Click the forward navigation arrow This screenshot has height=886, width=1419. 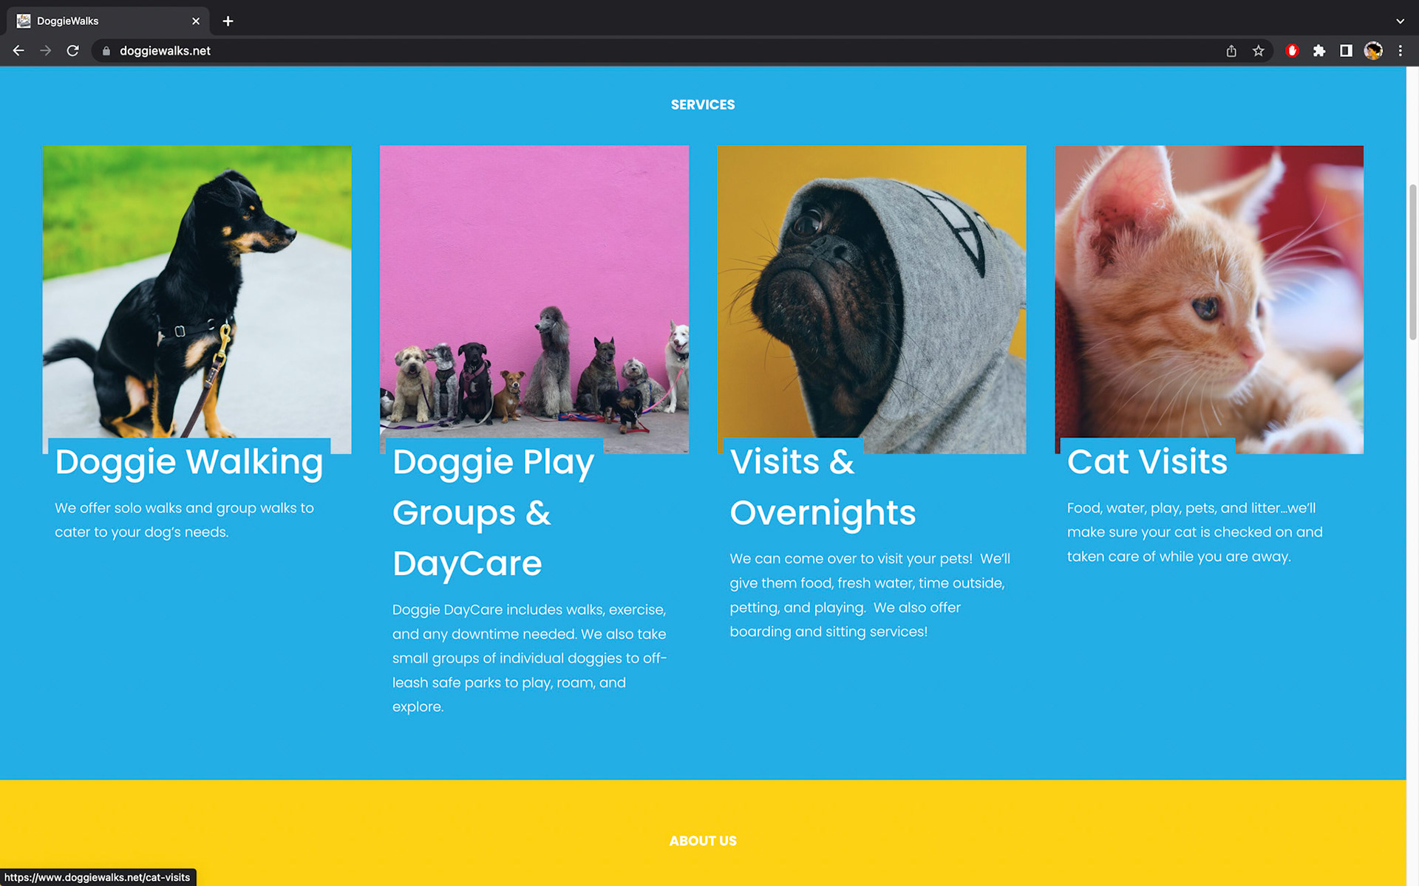pyautogui.click(x=46, y=51)
